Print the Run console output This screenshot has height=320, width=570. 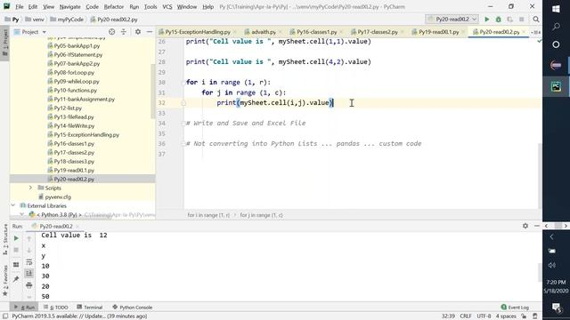(29, 285)
